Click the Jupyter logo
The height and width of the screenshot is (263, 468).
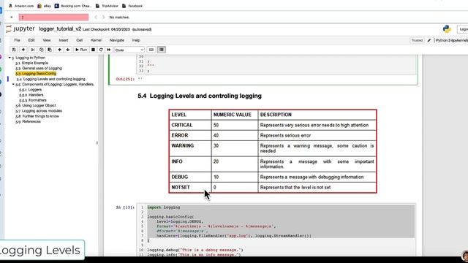point(20,29)
